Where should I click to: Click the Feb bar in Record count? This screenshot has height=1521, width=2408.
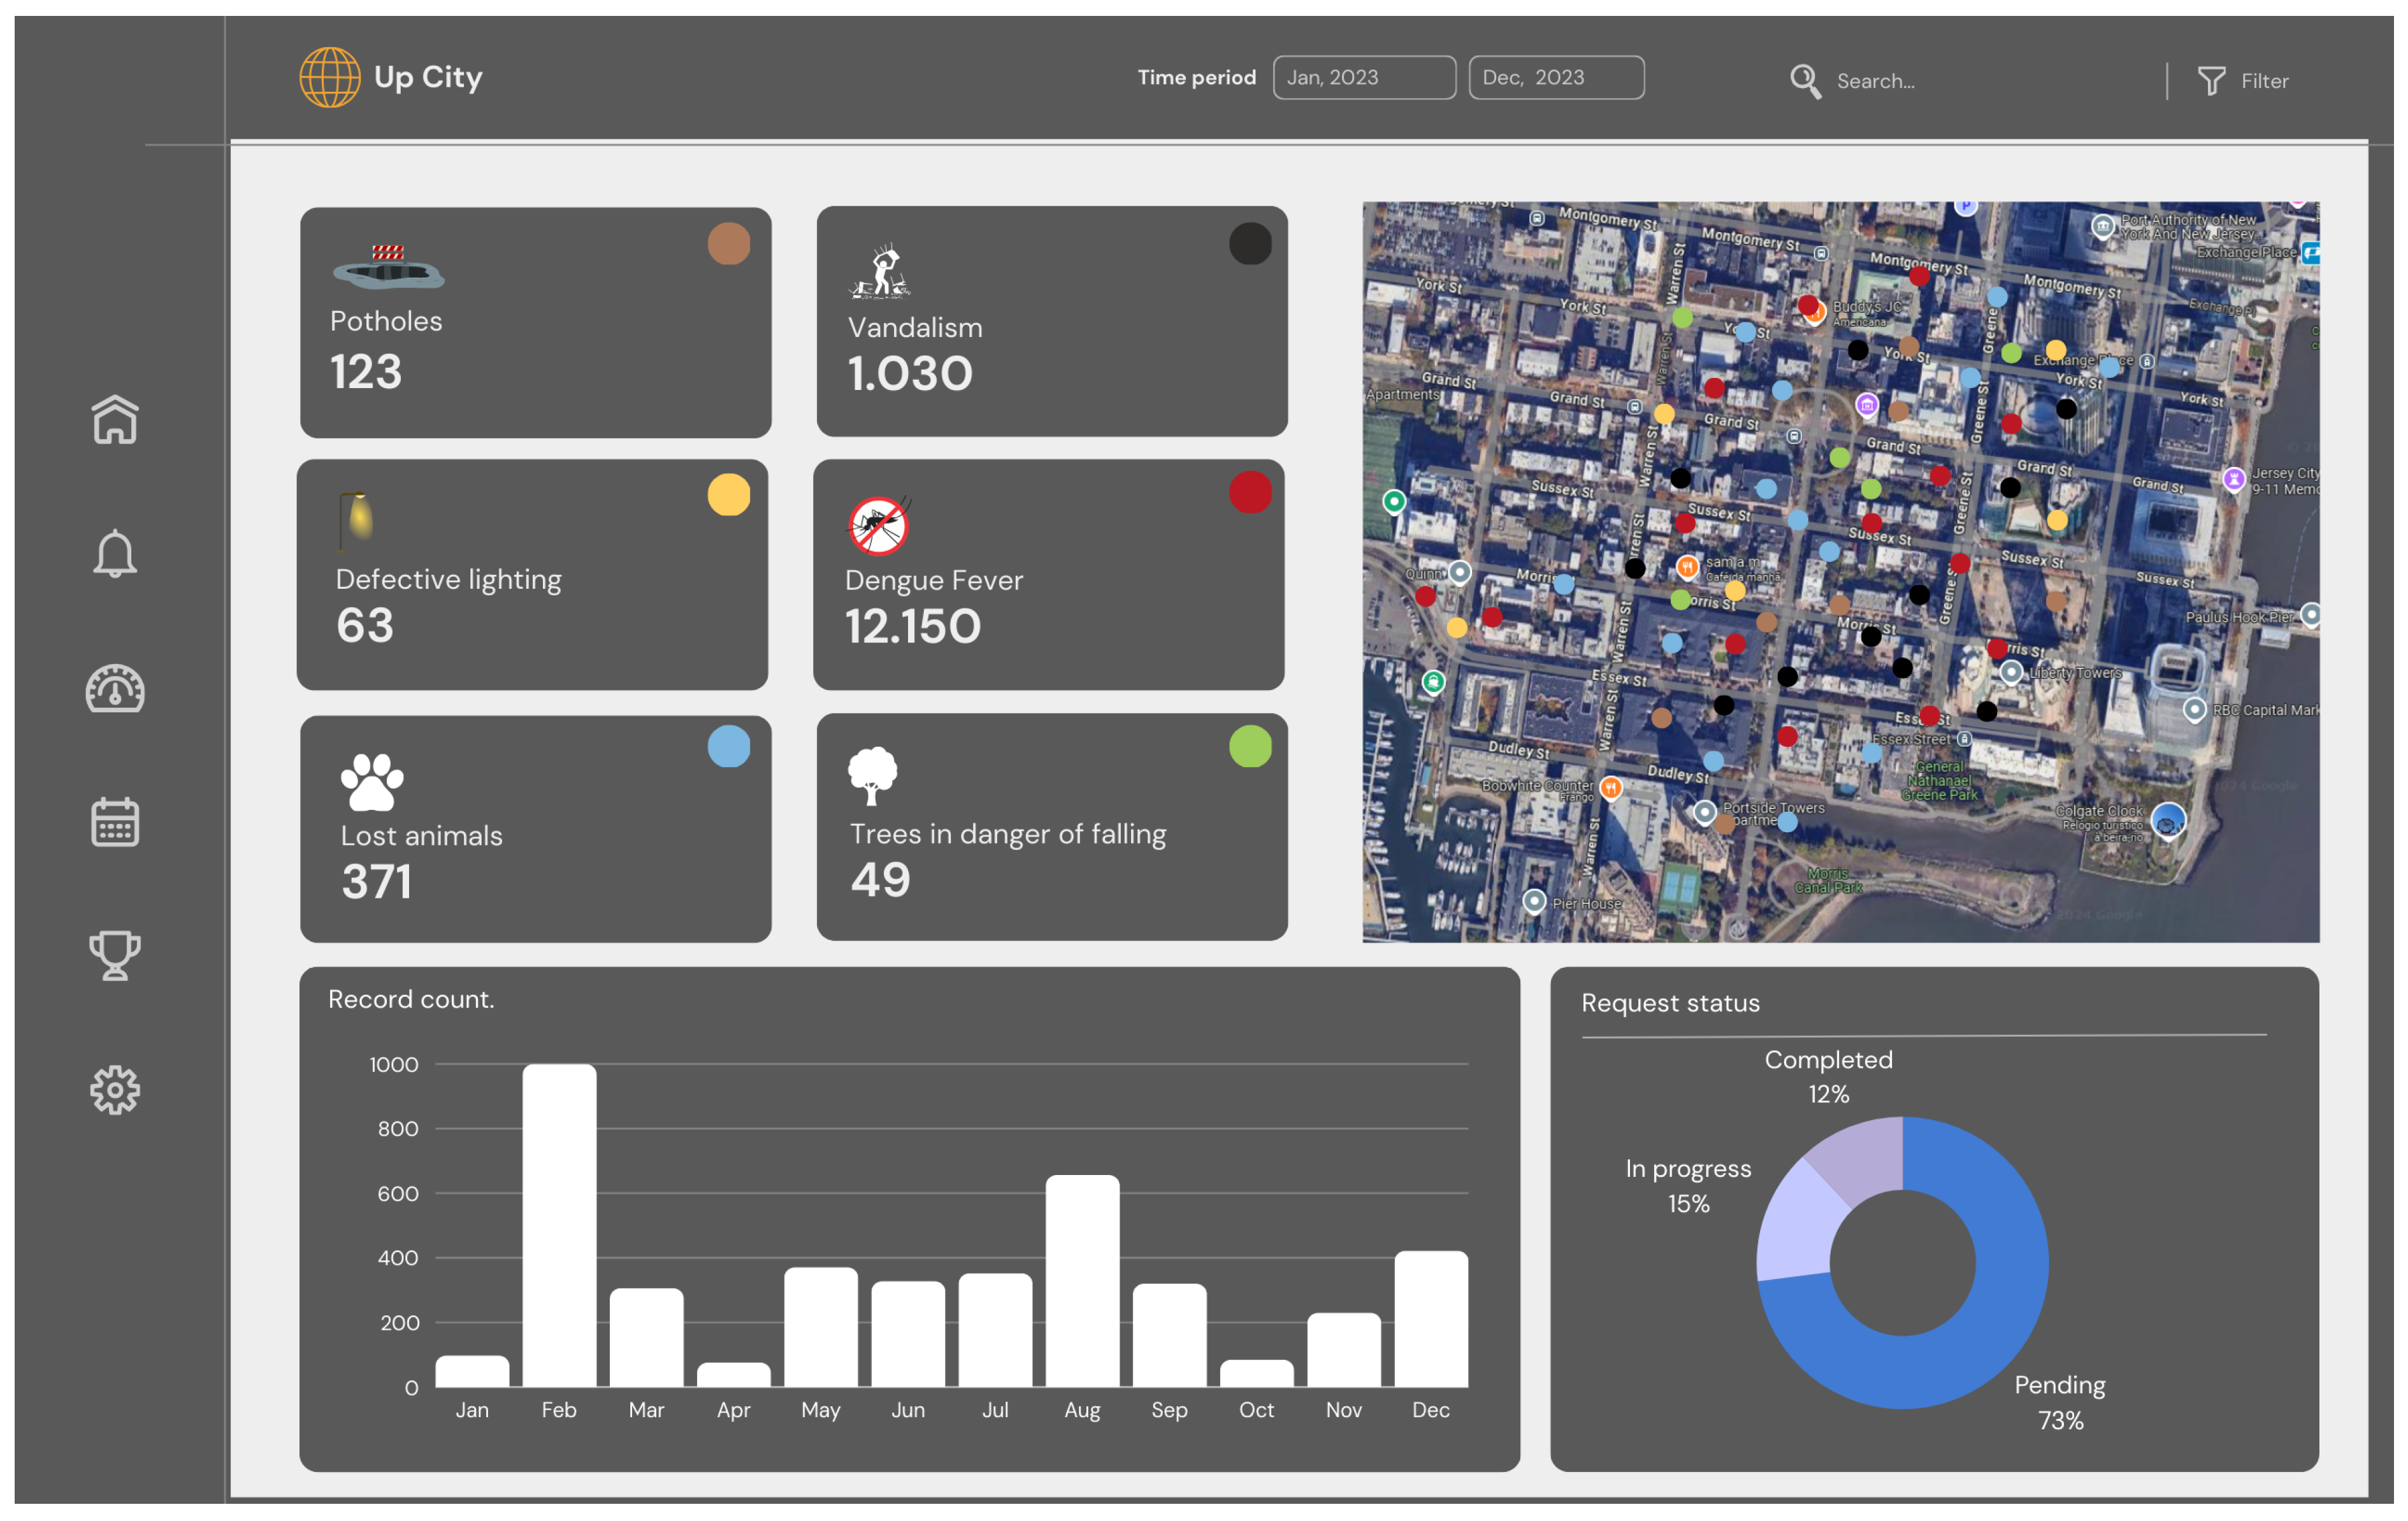point(559,1225)
